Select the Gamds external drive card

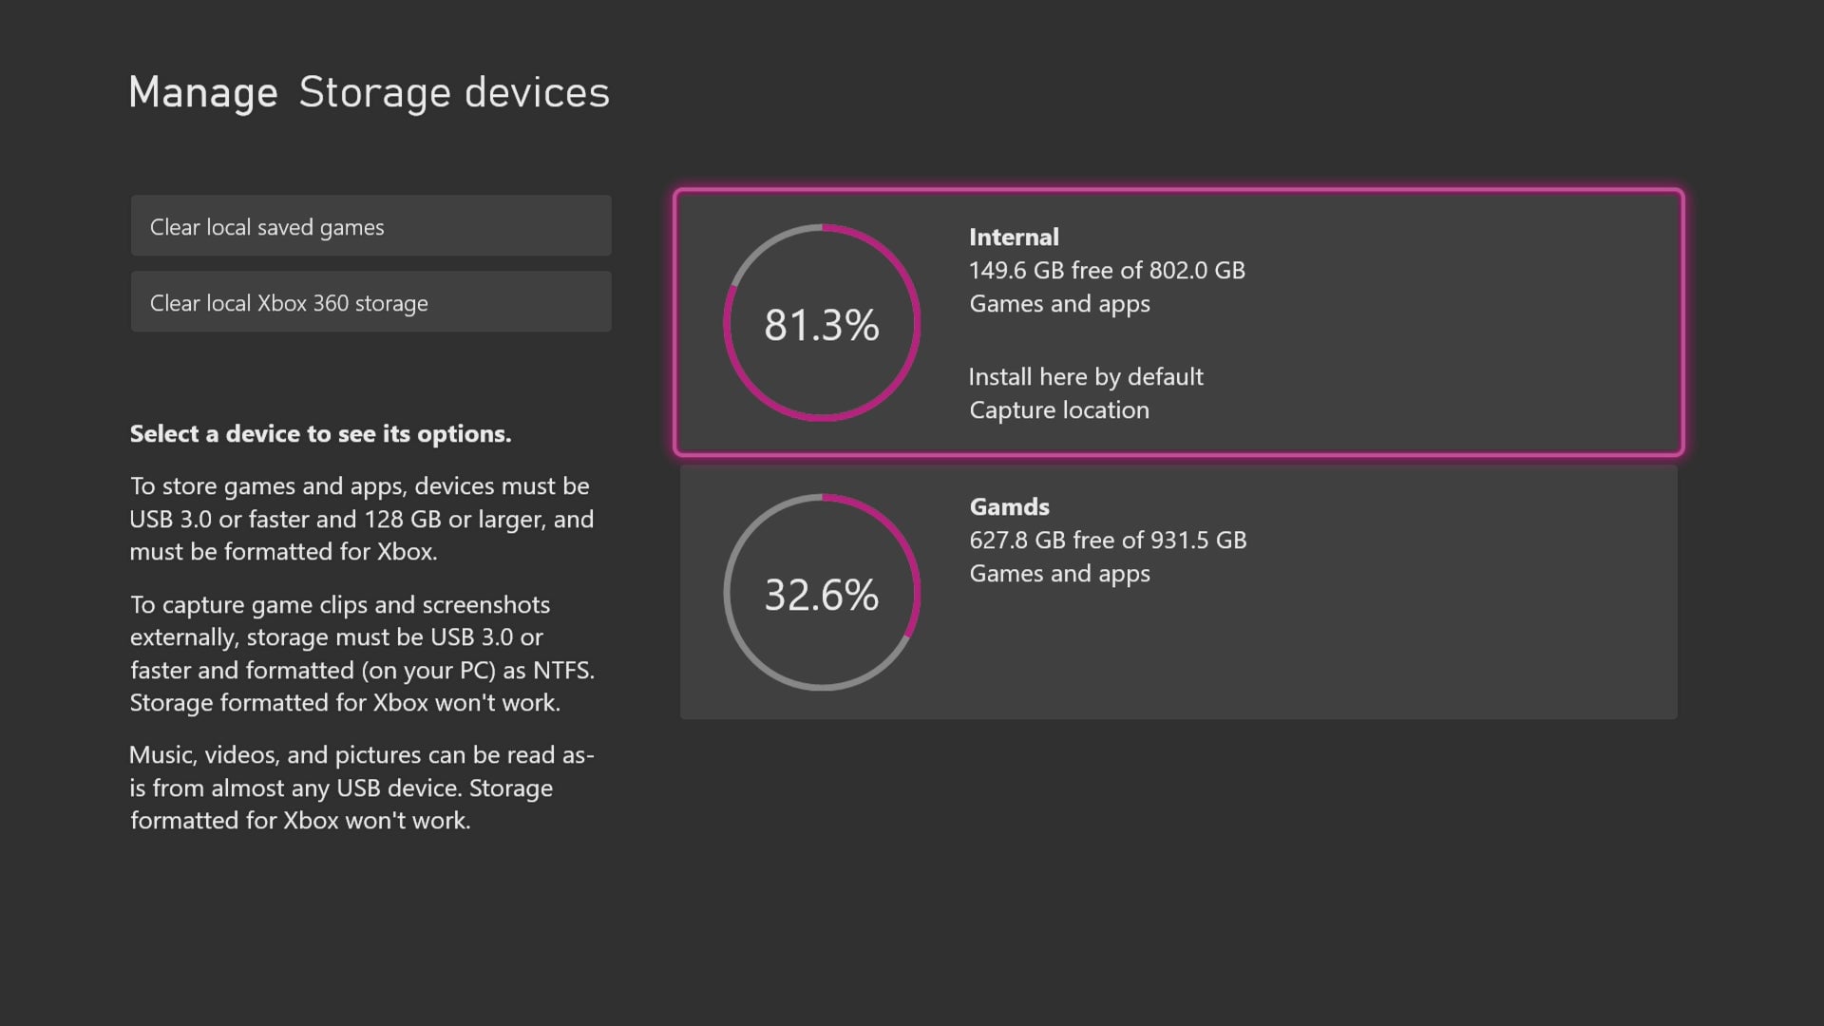click(1180, 593)
